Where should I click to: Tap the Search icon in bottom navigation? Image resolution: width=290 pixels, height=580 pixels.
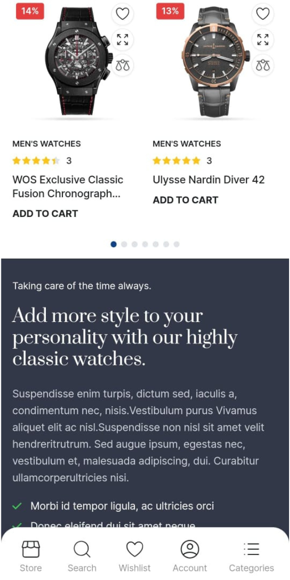(82, 556)
